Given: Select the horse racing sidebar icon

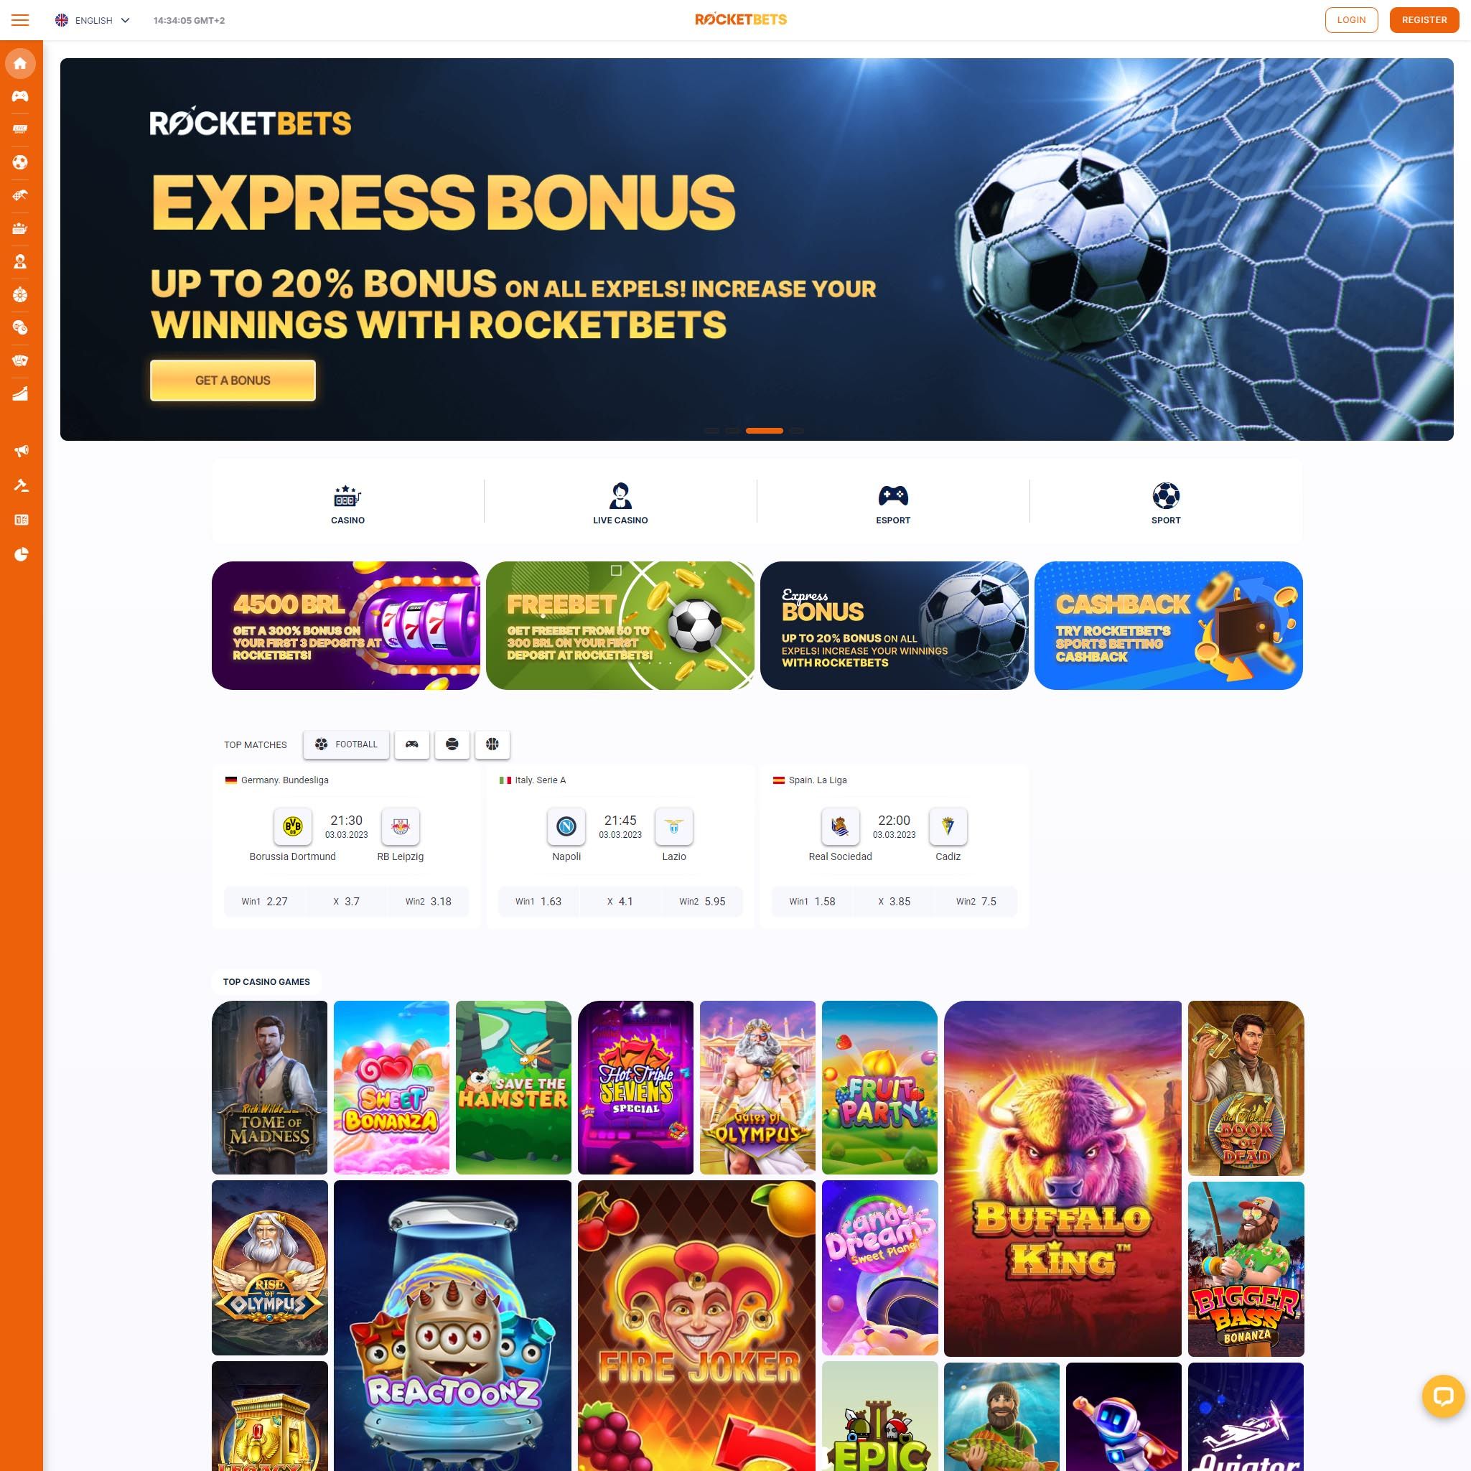Looking at the screenshot, I should (21, 196).
